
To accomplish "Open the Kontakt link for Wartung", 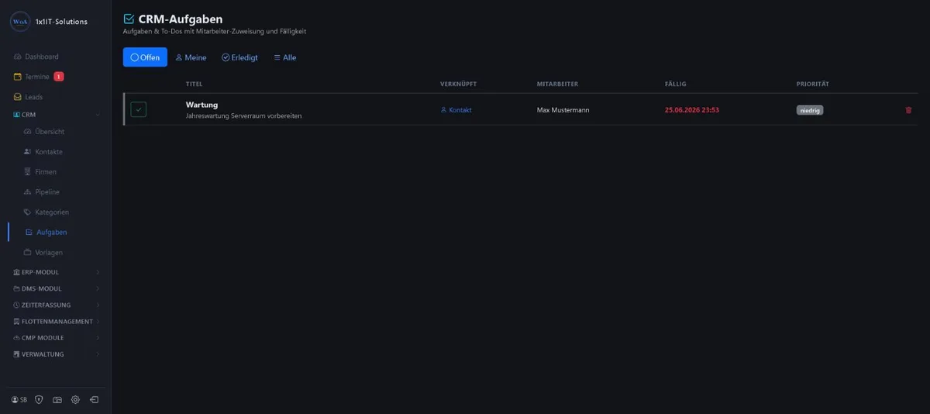I will (456, 110).
